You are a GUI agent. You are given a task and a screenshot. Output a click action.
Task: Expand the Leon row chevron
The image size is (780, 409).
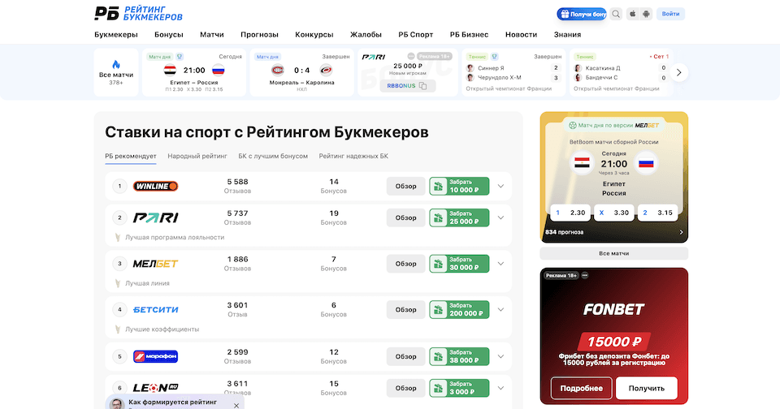(x=501, y=388)
